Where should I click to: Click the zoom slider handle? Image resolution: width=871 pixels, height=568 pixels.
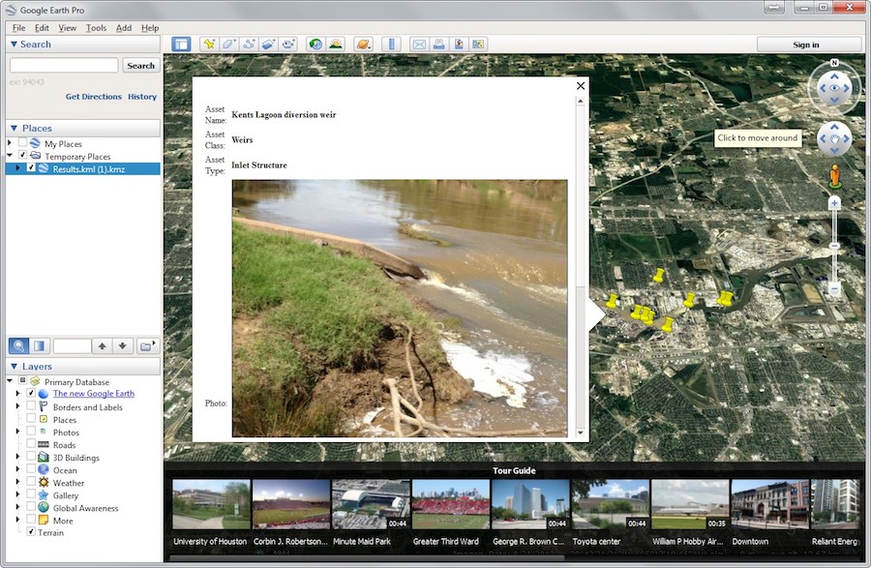tap(834, 246)
